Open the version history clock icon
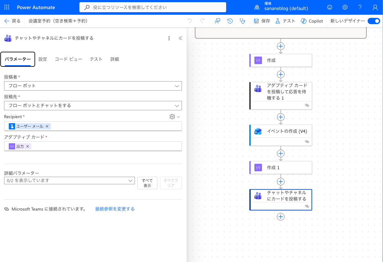 pos(230,21)
